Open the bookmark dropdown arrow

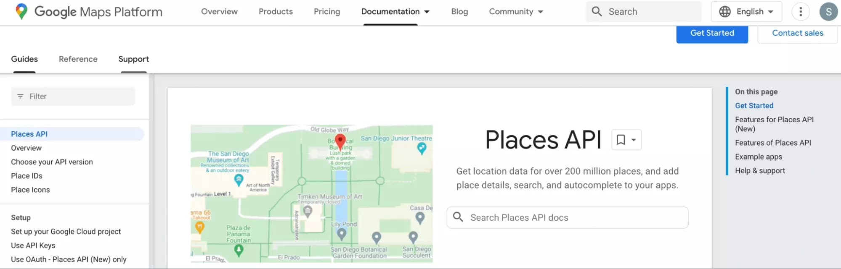click(634, 140)
